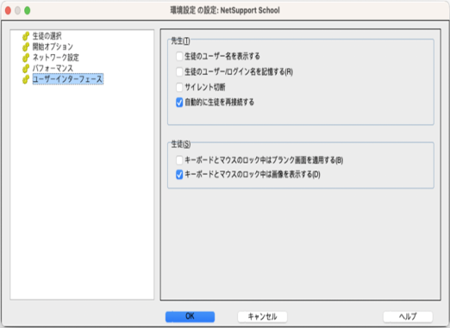Select the パフォーマンス tree entry

53,69
